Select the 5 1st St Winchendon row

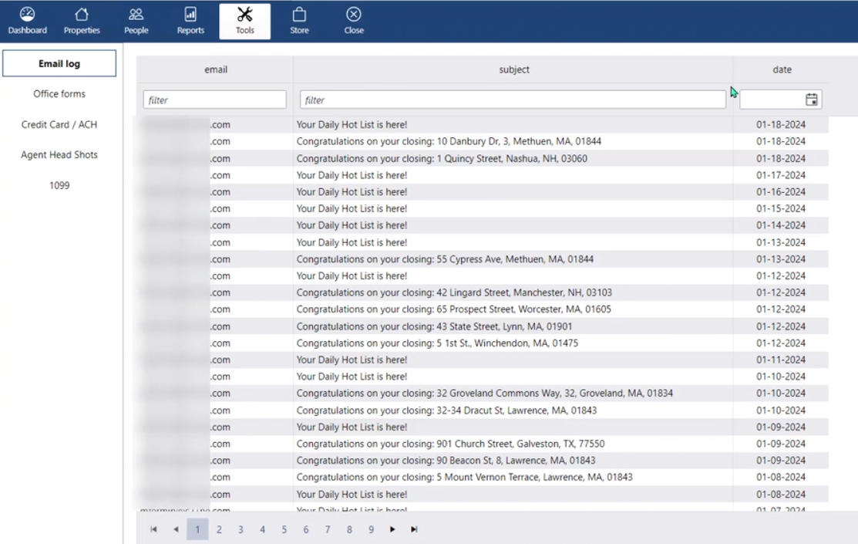tap(482, 343)
